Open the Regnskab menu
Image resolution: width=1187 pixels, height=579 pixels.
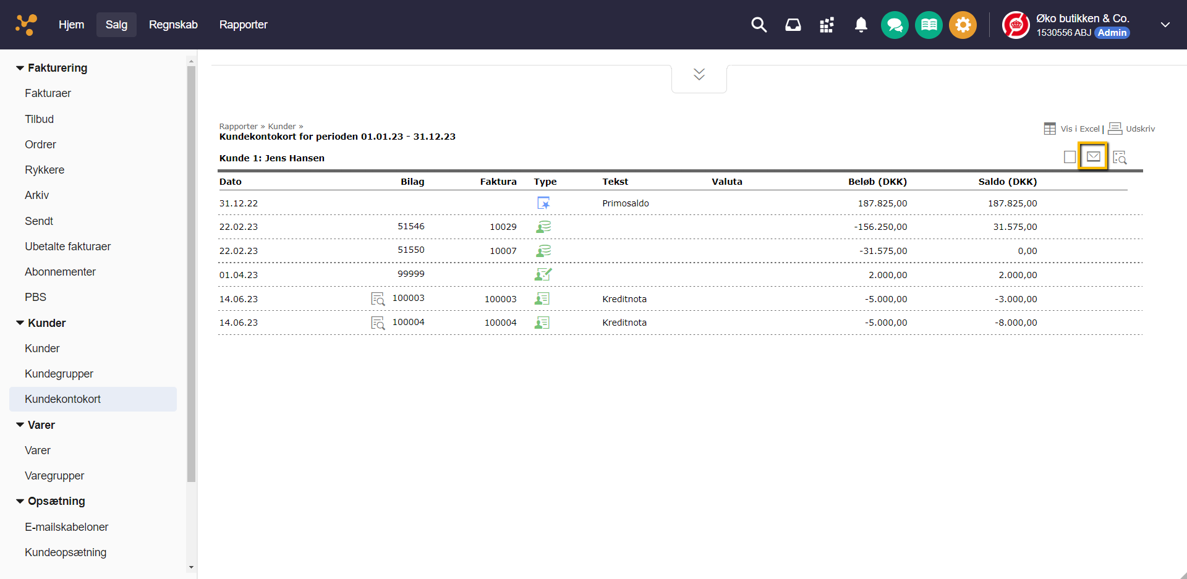tap(173, 25)
